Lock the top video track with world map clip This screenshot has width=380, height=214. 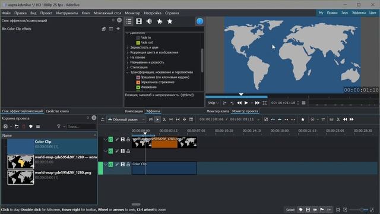(128, 139)
